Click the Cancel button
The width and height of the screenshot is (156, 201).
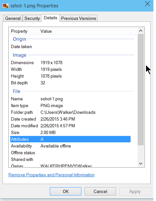[x=100, y=191]
